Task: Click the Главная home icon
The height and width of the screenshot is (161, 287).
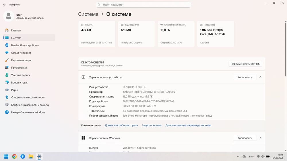Action: click(7, 30)
